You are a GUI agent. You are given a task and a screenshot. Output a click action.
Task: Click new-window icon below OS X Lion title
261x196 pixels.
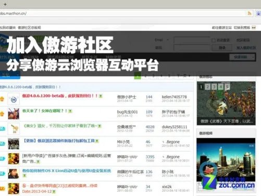point(24,176)
